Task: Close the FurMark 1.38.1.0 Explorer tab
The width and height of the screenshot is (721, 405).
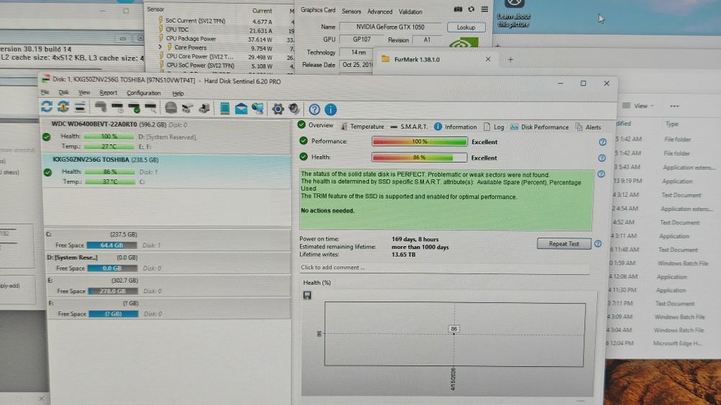Action: coord(488,59)
